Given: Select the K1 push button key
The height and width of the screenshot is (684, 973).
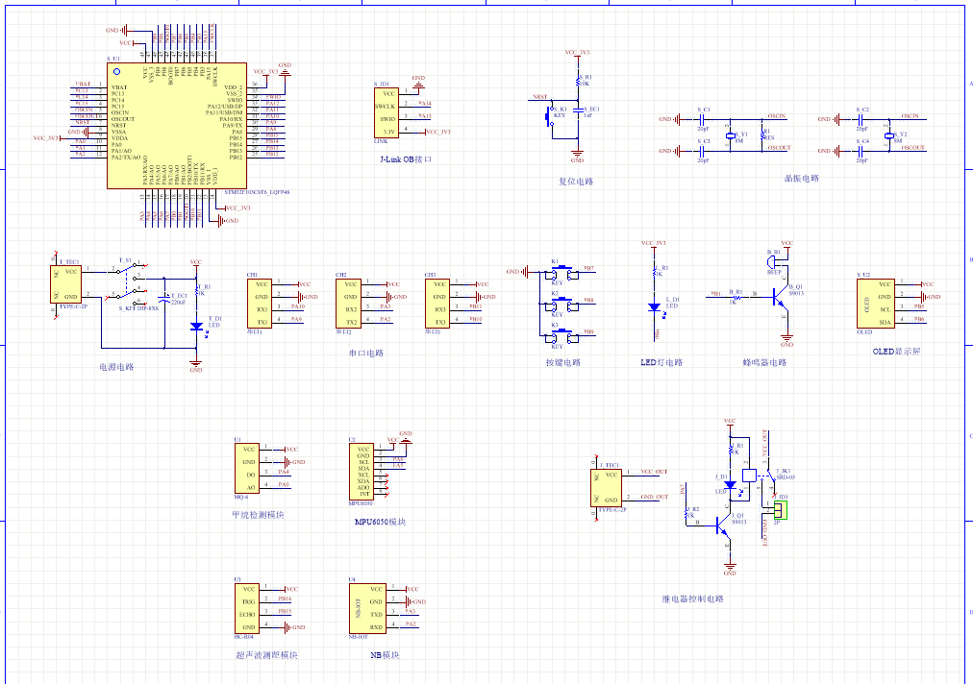Looking at the screenshot, I should click(x=561, y=272).
